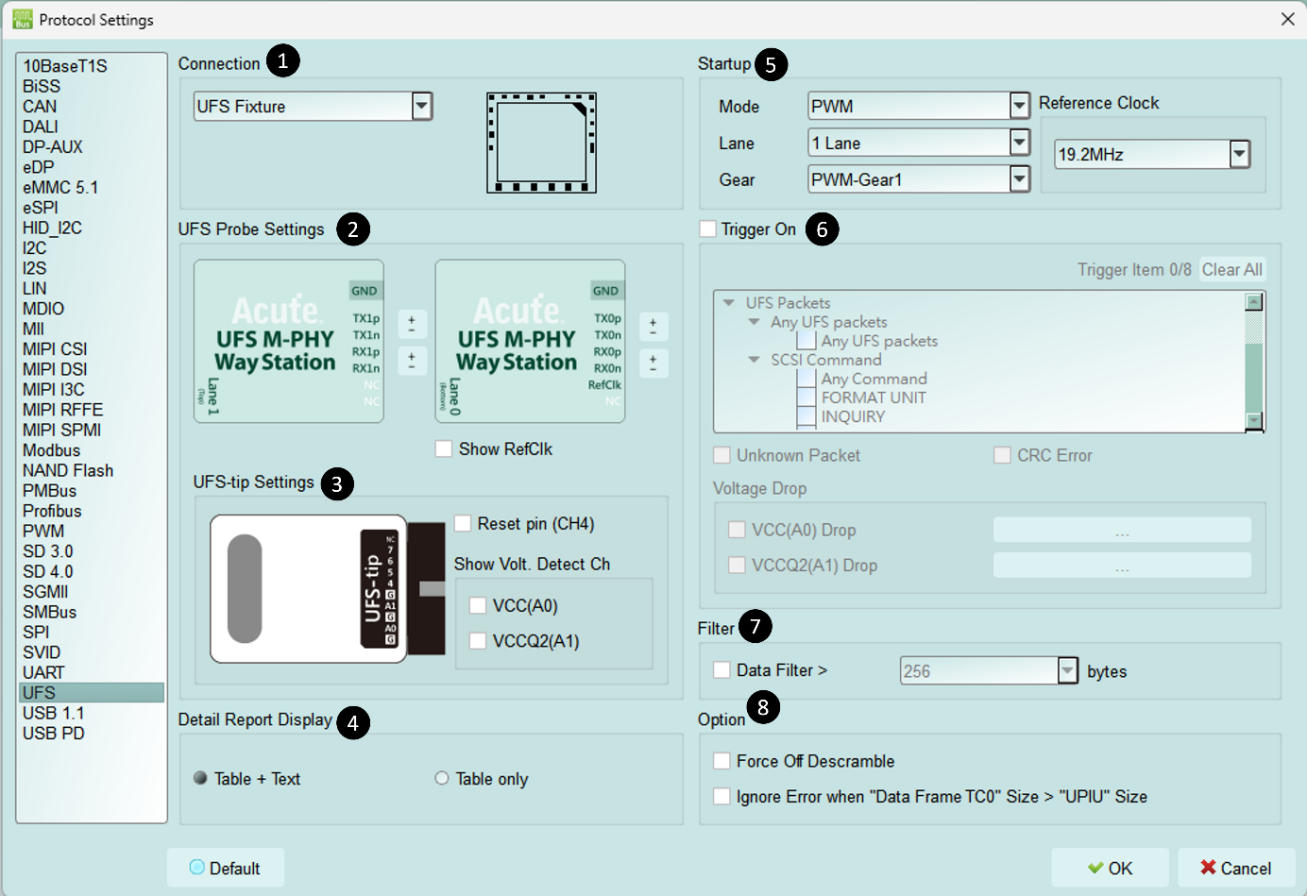Image resolution: width=1307 pixels, height=896 pixels.
Task: Select the Table + Text radio button
Action: (200, 778)
